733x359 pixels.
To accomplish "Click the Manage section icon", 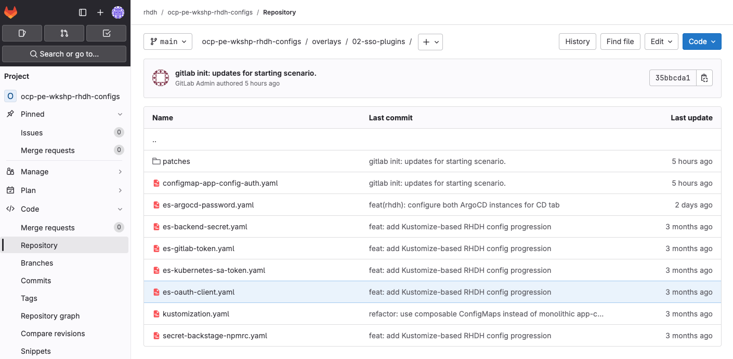I will (x=10, y=172).
